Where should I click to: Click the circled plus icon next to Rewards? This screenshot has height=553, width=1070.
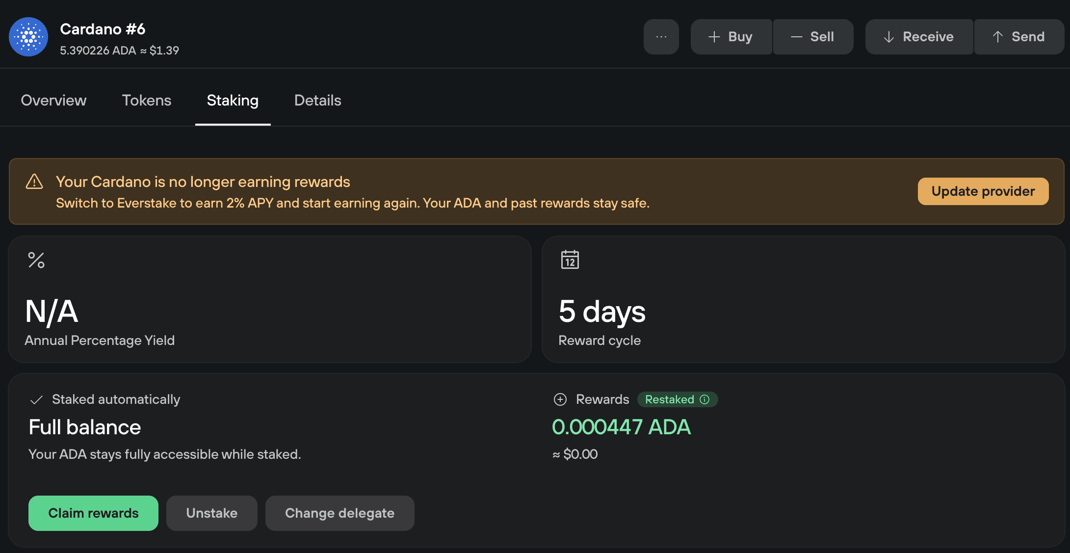pos(560,399)
